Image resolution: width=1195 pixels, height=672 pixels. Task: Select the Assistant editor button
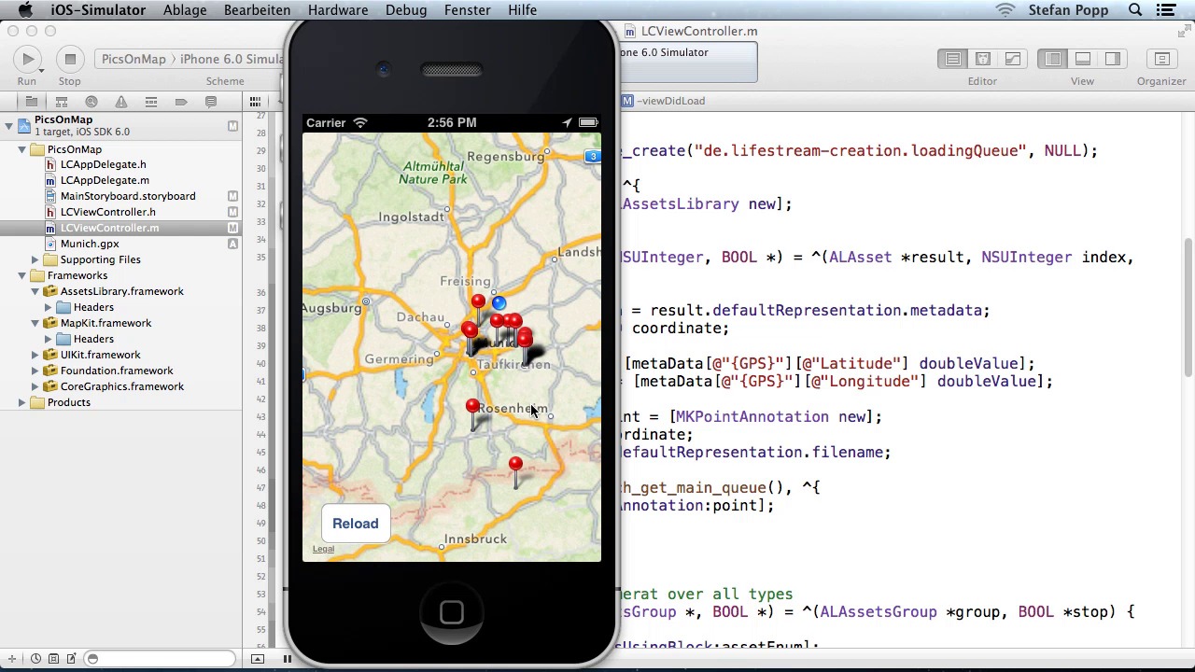point(982,59)
